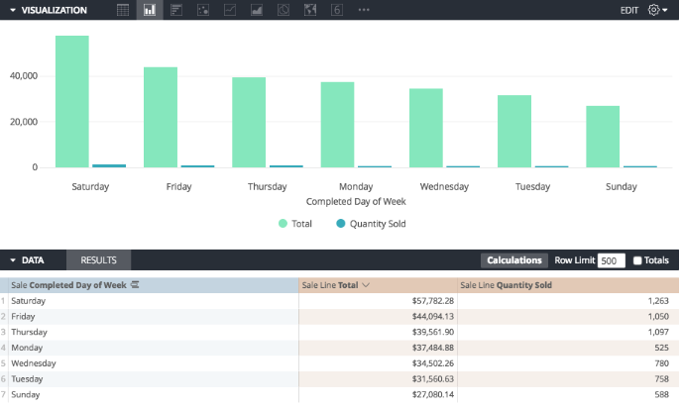681x409 pixels.
Task: Enable the Totals checkbox
Action: pyautogui.click(x=637, y=260)
